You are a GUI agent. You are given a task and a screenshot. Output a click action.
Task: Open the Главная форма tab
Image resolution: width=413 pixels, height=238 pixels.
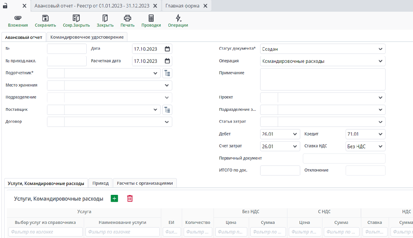click(x=184, y=6)
